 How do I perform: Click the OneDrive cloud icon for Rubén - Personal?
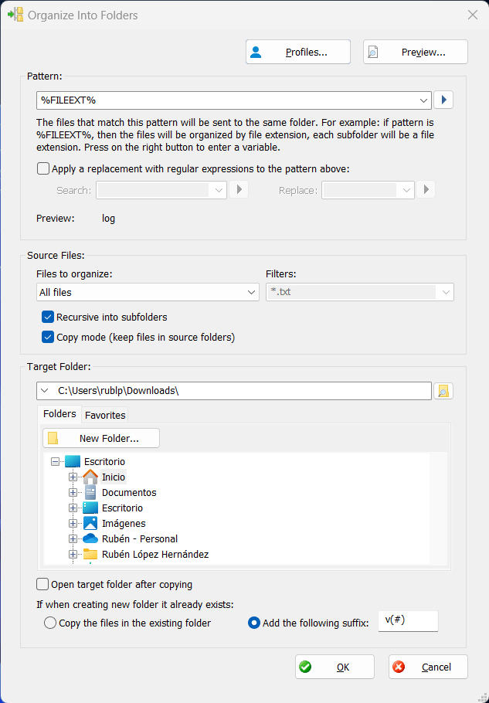pyautogui.click(x=92, y=538)
